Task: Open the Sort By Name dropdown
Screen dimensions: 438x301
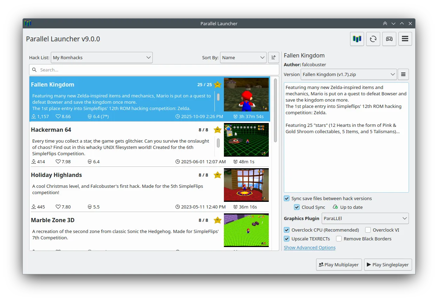Action: tap(243, 57)
